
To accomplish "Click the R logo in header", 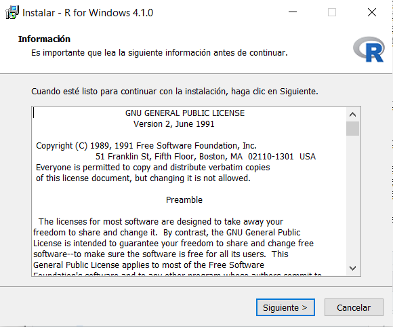I will (x=369, y=50).
